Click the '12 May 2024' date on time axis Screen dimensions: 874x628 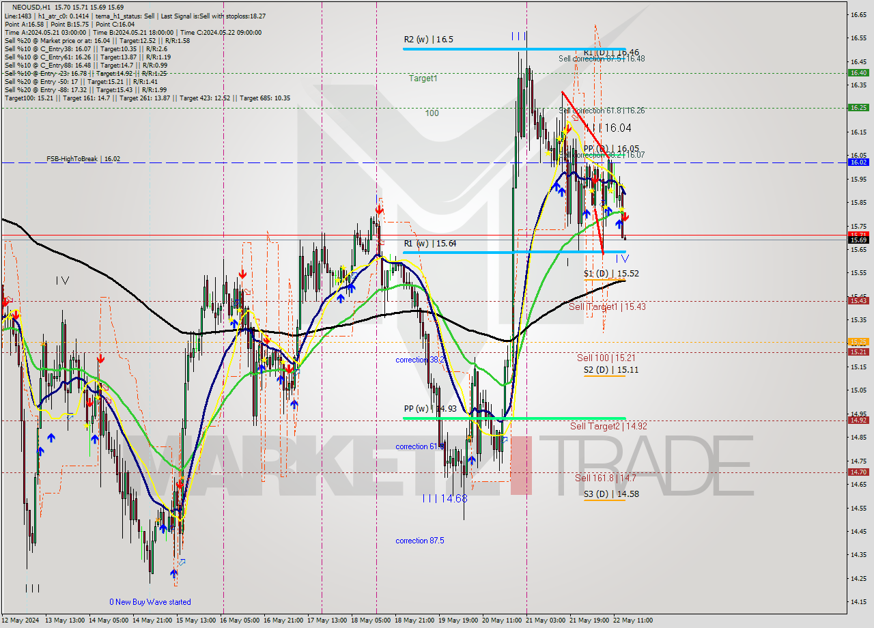tap(21, 620)
